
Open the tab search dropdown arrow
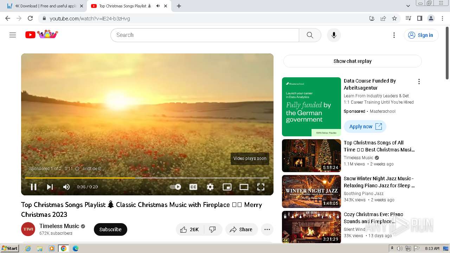(408, 6)
